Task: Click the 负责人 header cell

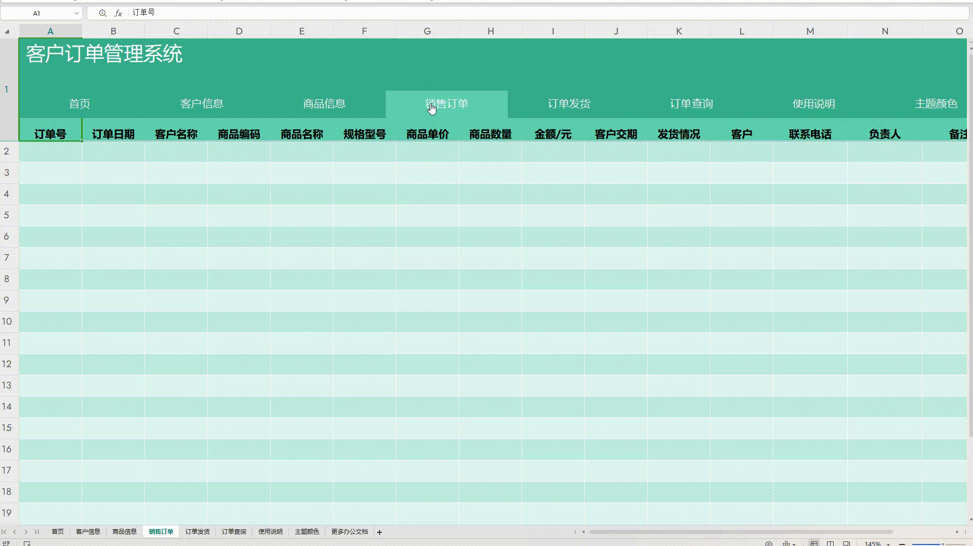Action: [x=885, y=134]
